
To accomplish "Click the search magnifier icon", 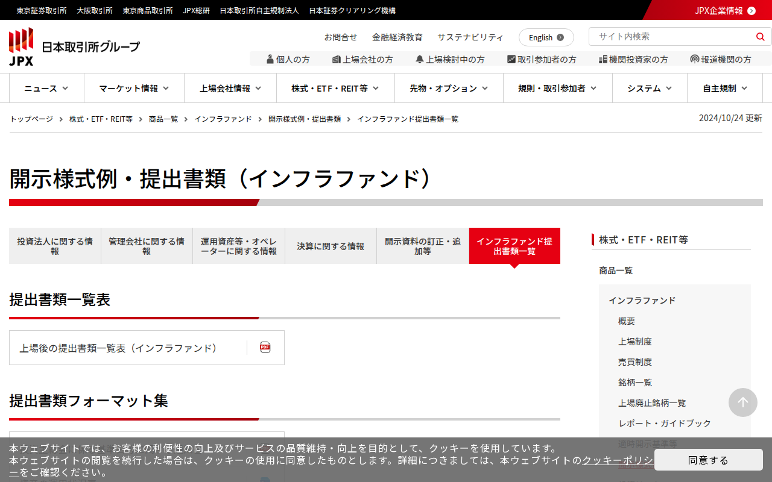I will pos(760,37).
